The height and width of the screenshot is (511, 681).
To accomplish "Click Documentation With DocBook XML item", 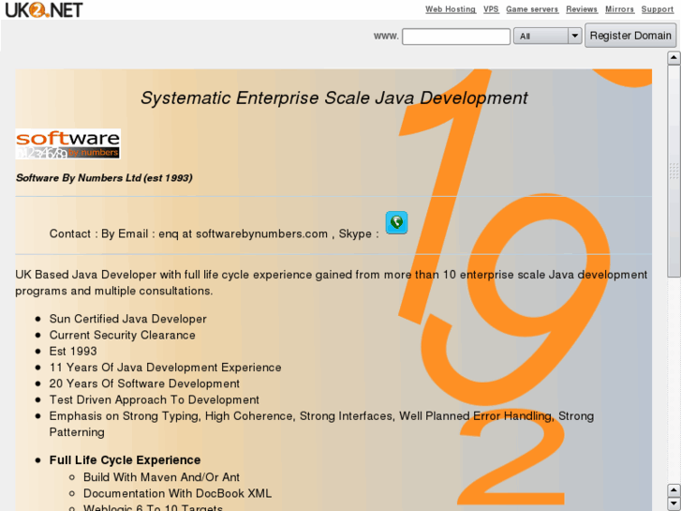I will coord(177,493).
